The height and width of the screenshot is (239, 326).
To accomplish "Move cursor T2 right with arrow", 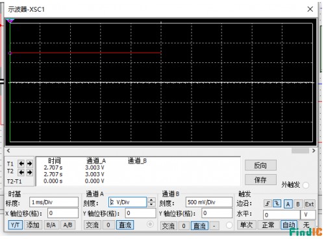I will 29,172.
